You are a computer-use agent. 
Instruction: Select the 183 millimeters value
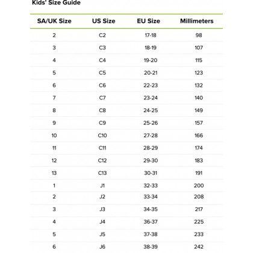[199, 160]
